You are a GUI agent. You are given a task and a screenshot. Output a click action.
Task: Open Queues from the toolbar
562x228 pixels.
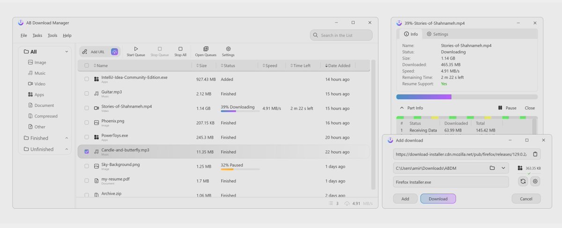[206, 49]
